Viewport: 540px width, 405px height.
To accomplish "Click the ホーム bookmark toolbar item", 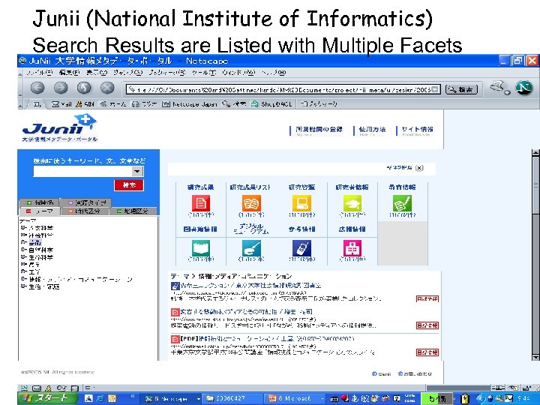I will click(113, 104).
